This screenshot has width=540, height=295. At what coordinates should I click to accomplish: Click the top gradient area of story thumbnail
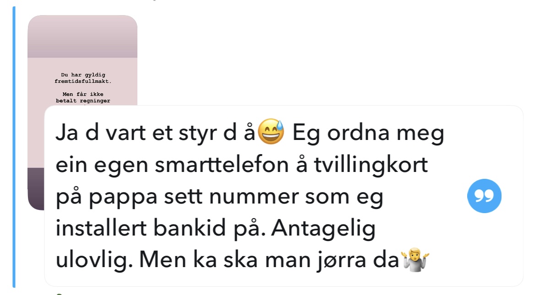click(82, 36)
